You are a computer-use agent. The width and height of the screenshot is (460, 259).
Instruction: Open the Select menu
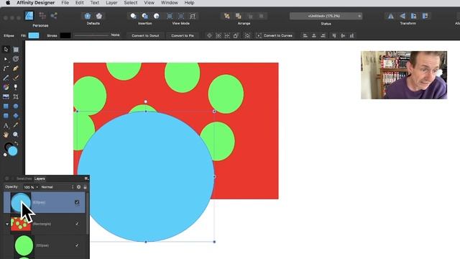click(x=131, y=3)
